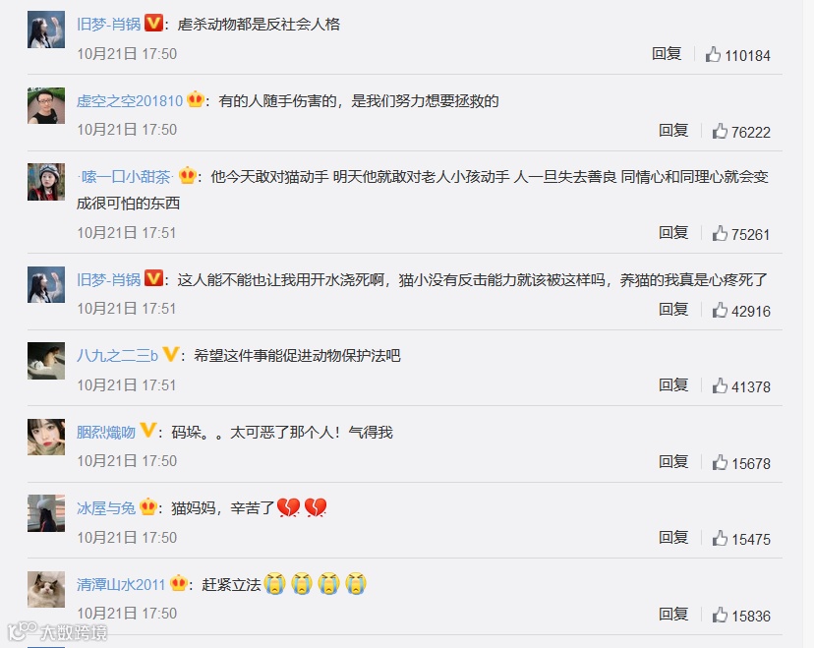Viewport: 814px width, 648px height.
Task: Open user 虚空之空201810 profile link
Action: click(130, 100)
